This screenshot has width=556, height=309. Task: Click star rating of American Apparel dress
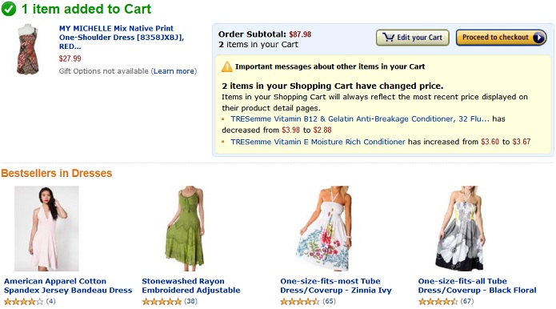24,302
